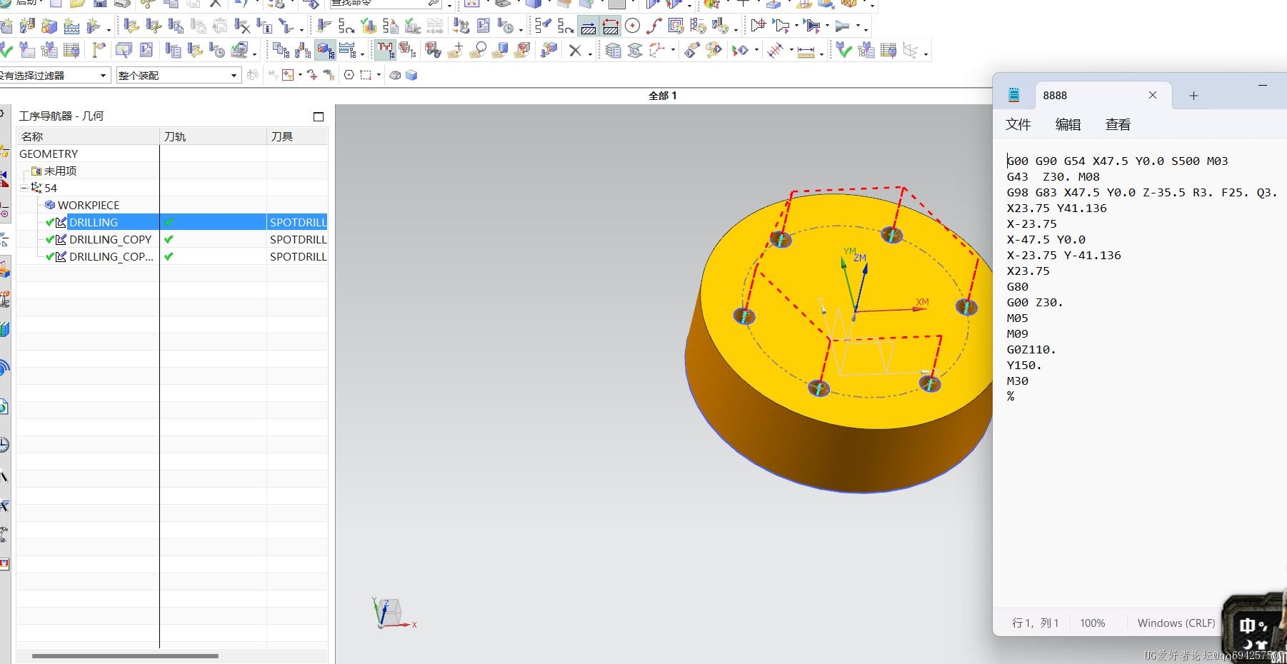This screenshot has width=1287, height=664.
Task: Click the 名称 column header
Action: (x=88, y=136)
